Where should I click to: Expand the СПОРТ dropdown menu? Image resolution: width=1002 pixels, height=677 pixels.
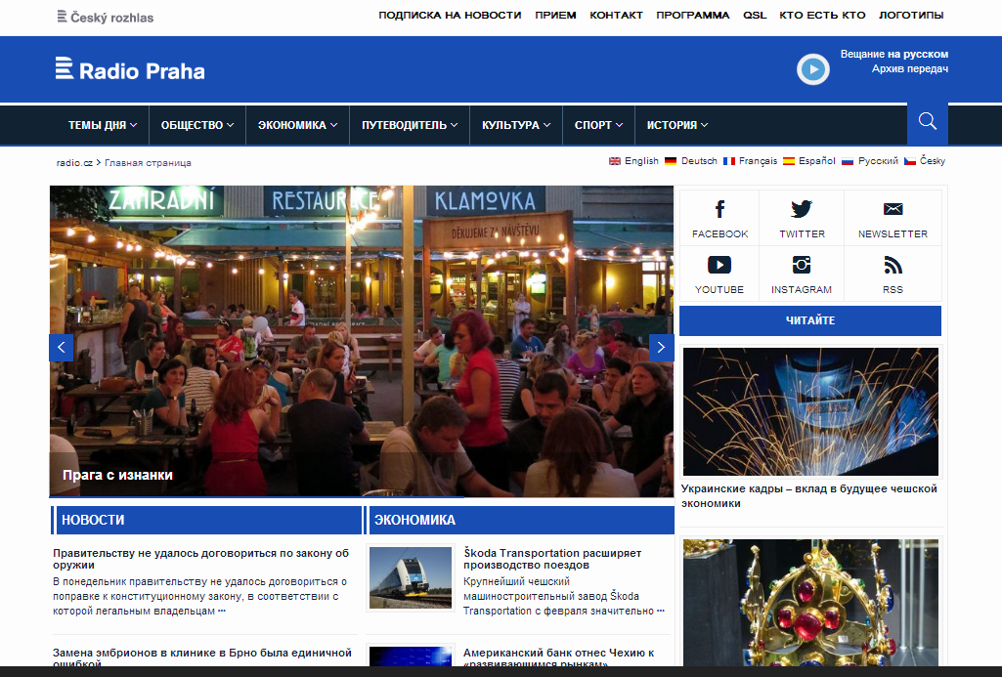599,125
